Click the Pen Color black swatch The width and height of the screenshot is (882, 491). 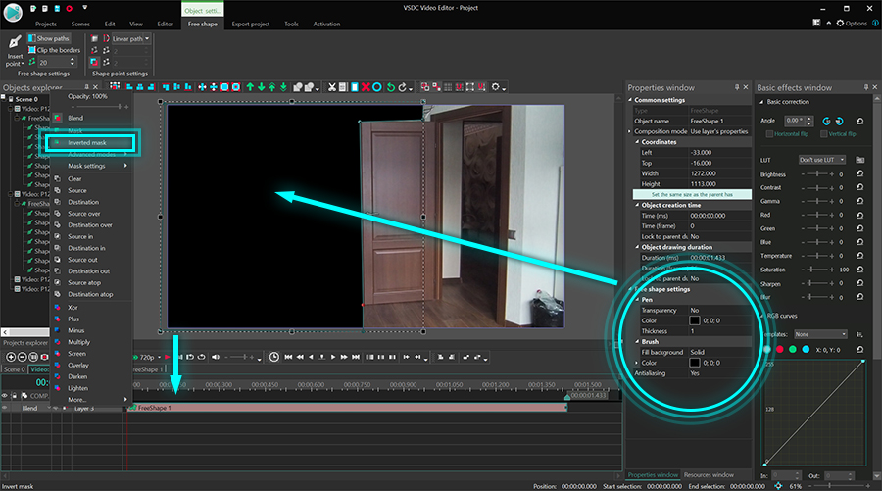pos(695,320)
